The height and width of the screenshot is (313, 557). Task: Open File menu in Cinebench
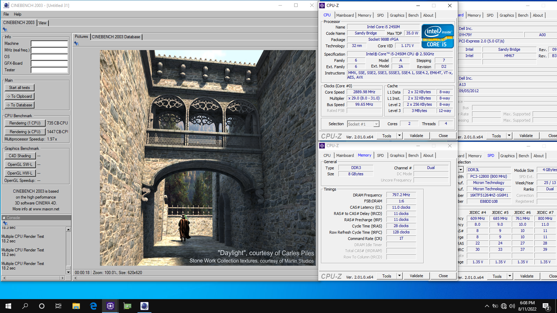point(6,14)
